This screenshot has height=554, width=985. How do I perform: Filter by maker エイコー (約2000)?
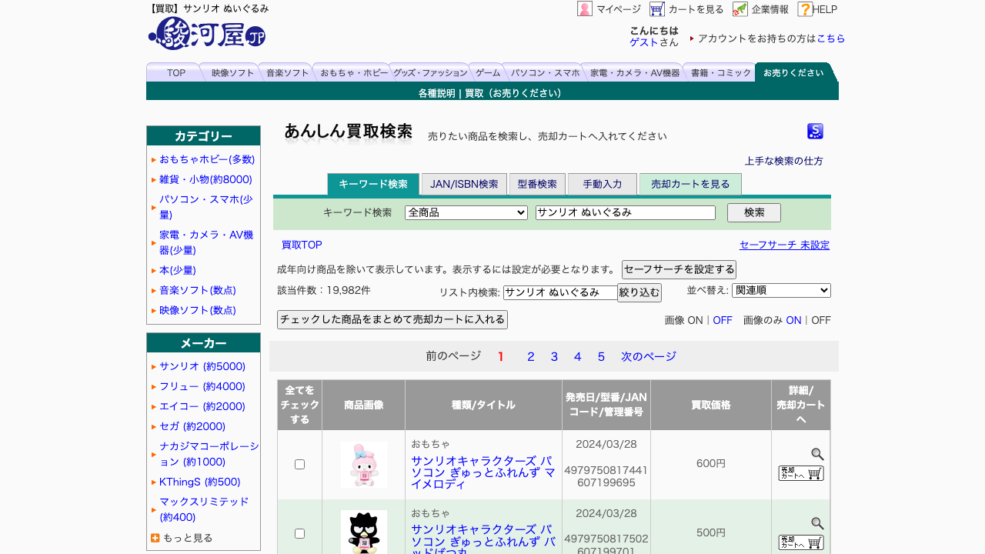(202, 406)
